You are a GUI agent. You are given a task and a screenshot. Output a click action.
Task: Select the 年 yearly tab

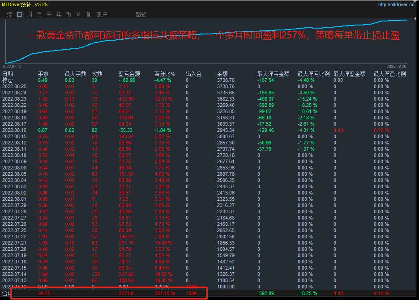(59, 14)
